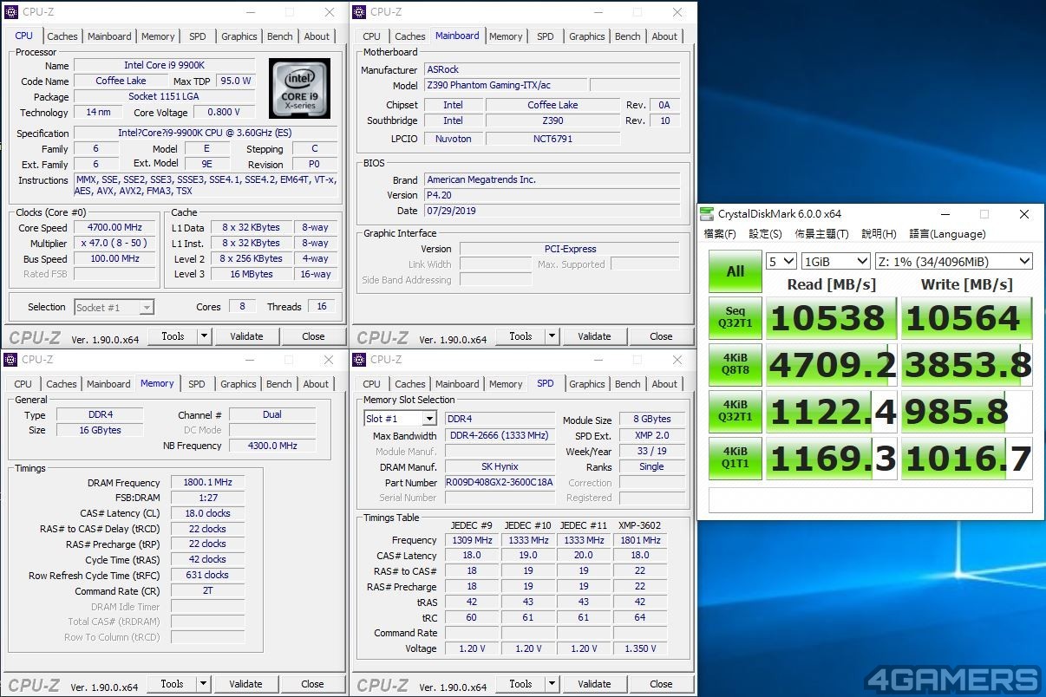This screenshot has height=697, width=1046.
Task: Click Tools button in CPU tab window
Action: click(x=173, y=336)
